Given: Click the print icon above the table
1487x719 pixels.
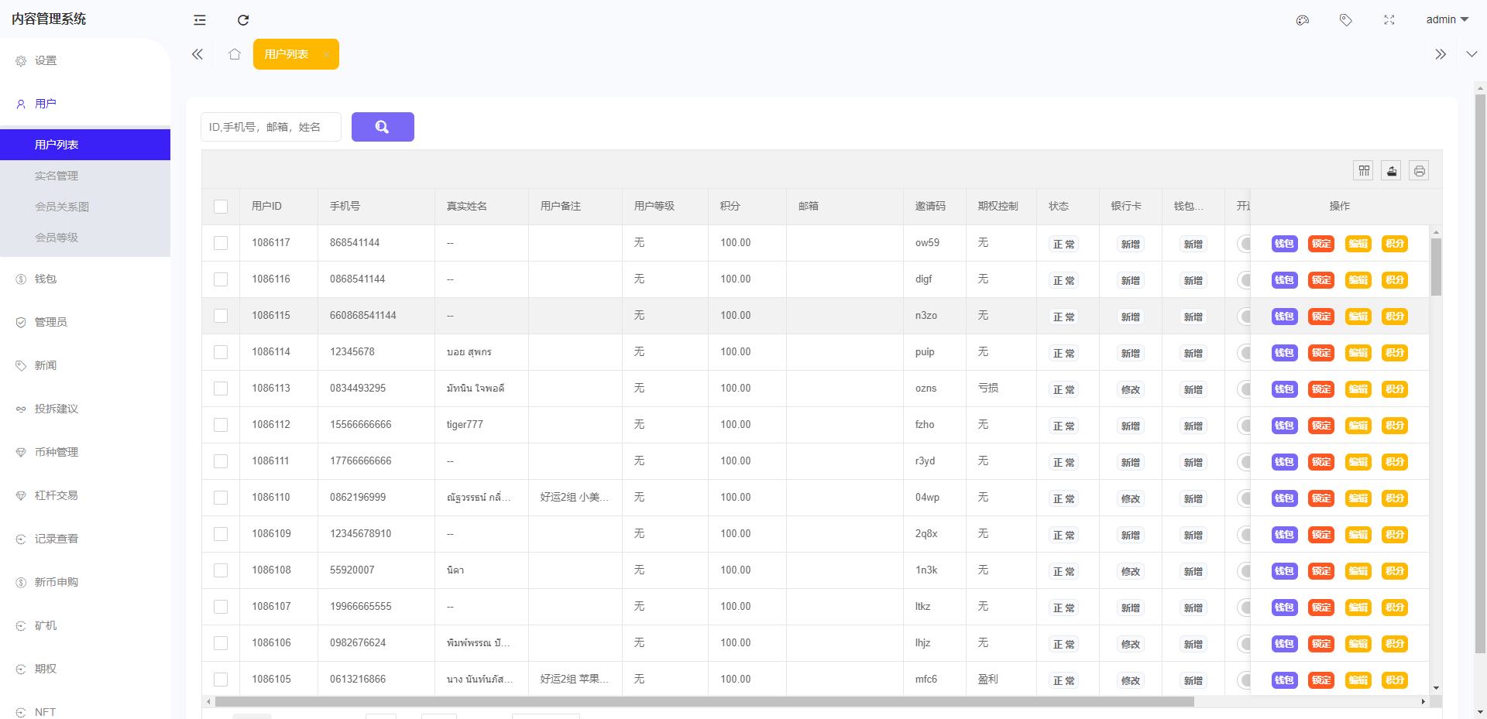Looking at the screenshot, I should (1419, 170).
